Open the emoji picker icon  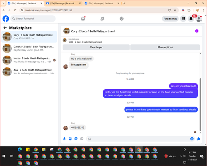[x=192, y=139]
